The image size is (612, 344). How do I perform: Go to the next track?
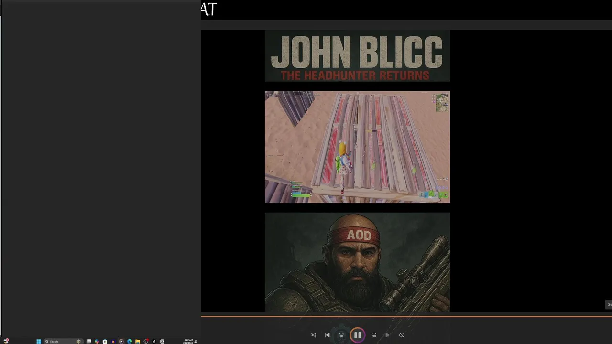tap(388, 335)
